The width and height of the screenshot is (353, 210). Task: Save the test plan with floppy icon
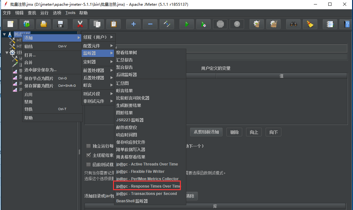point(60,24)
